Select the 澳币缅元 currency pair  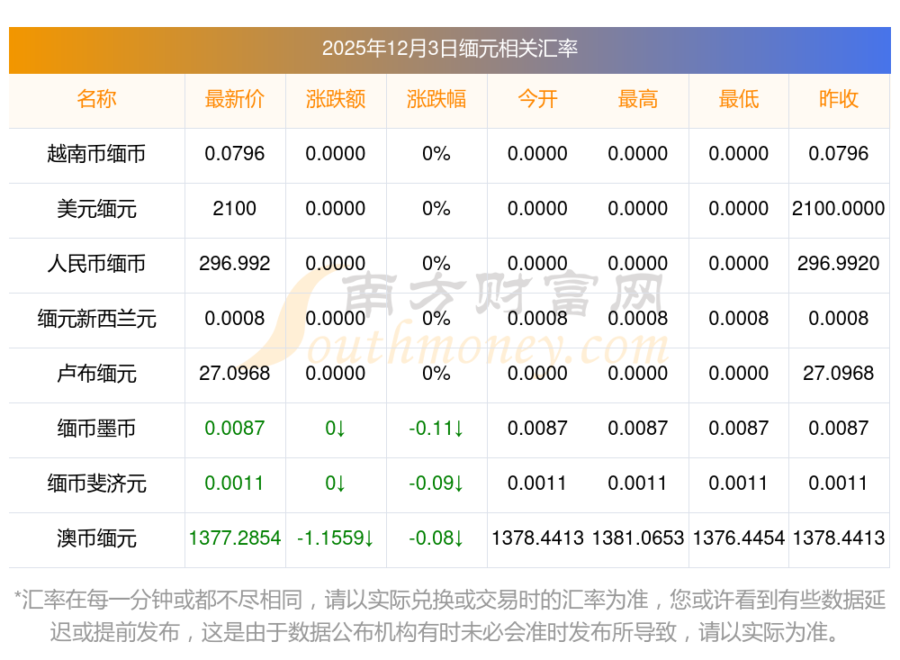click(96, 538)
